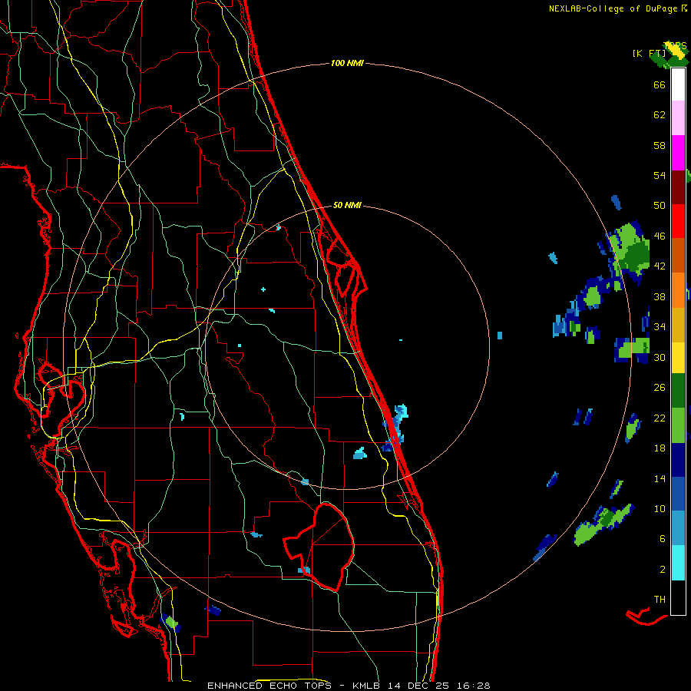Image resolution: width=691 pixels, height=691 pixels.
Task: Click the 6 legend label
Action: (x=663, y=538)
